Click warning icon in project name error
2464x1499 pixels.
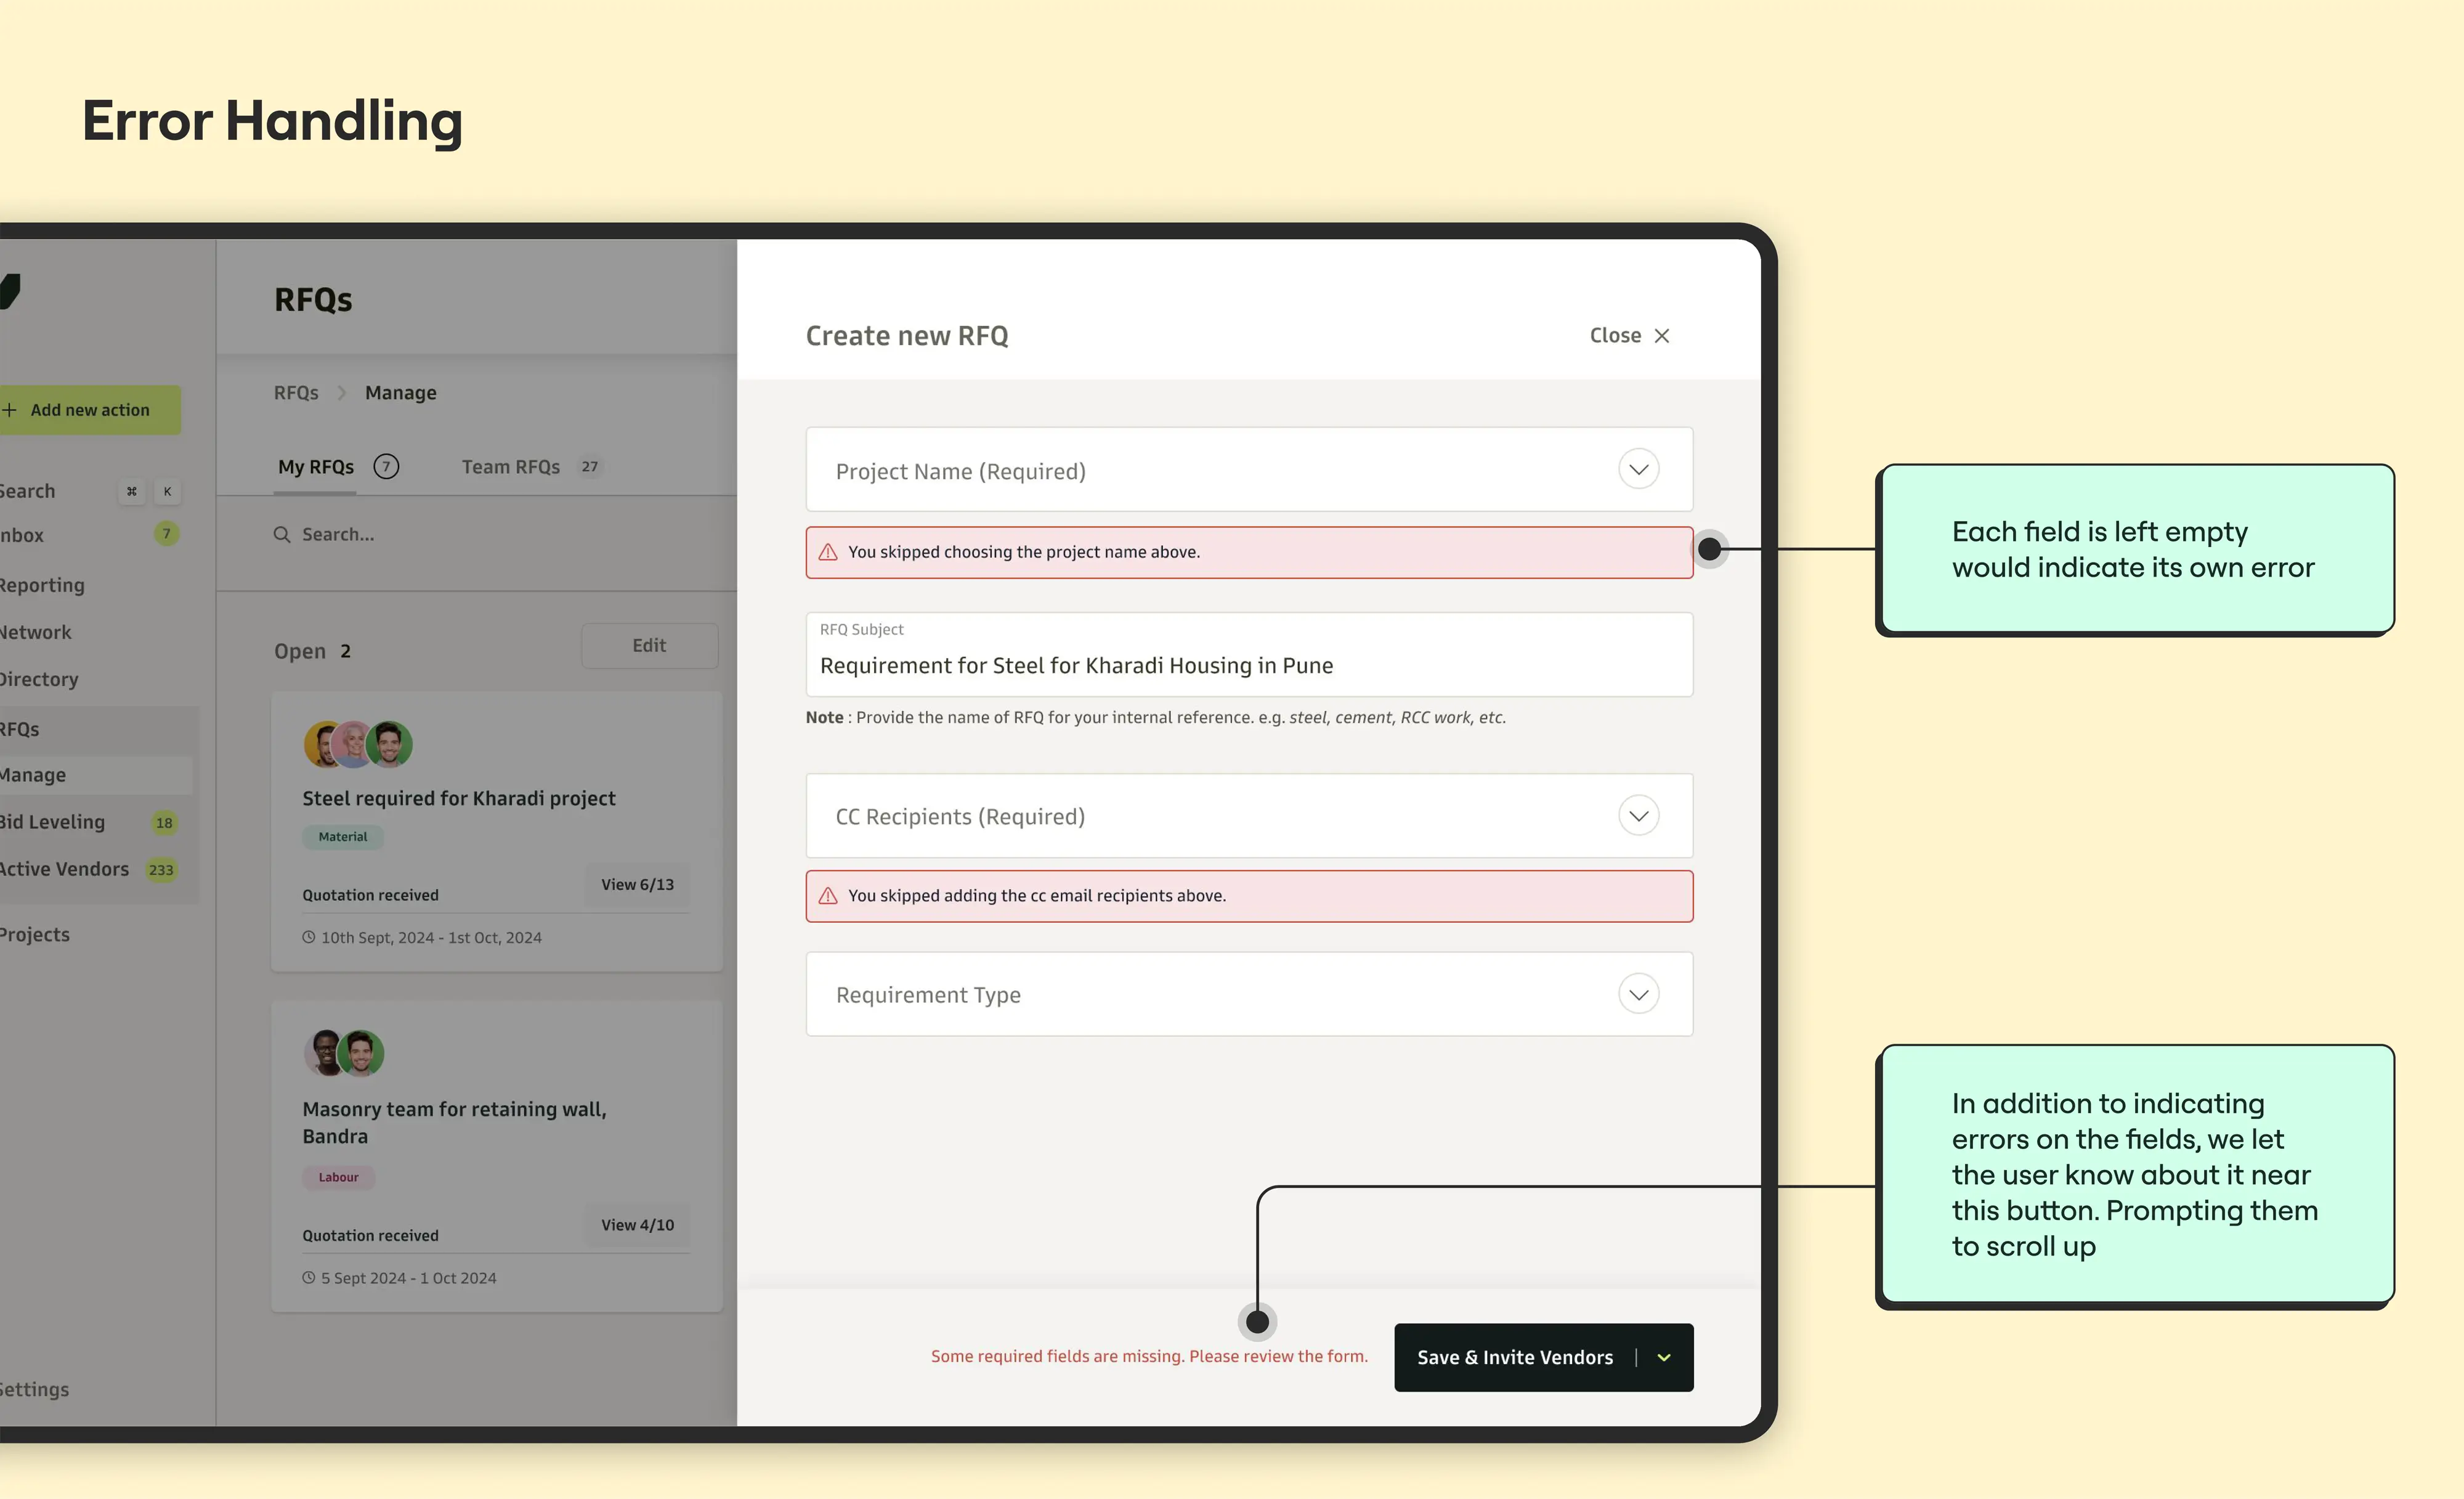(828, 552)
